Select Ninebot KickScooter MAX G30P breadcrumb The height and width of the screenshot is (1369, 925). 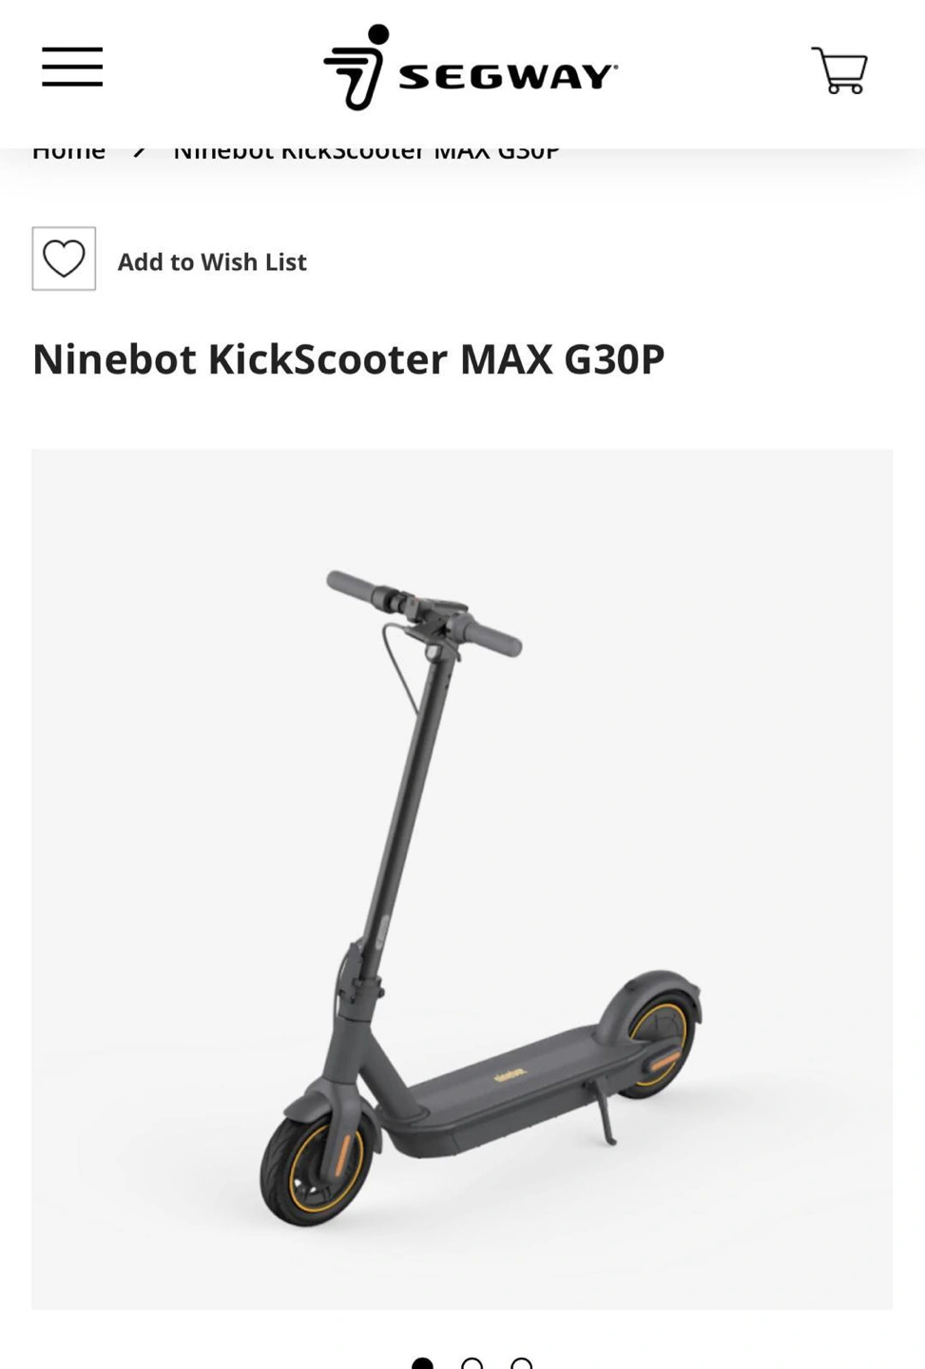(366, 152)
